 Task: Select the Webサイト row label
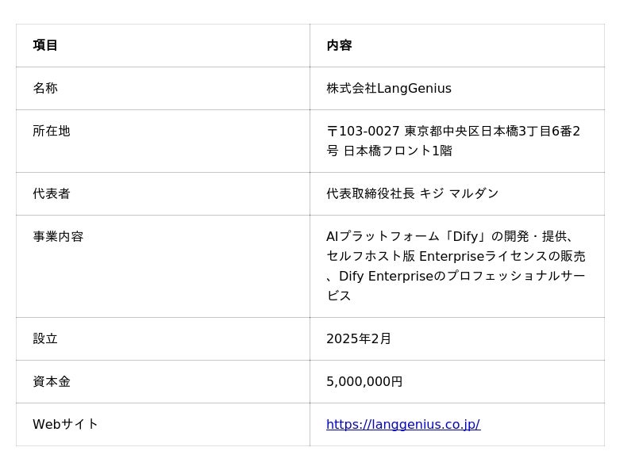(65, 424)
